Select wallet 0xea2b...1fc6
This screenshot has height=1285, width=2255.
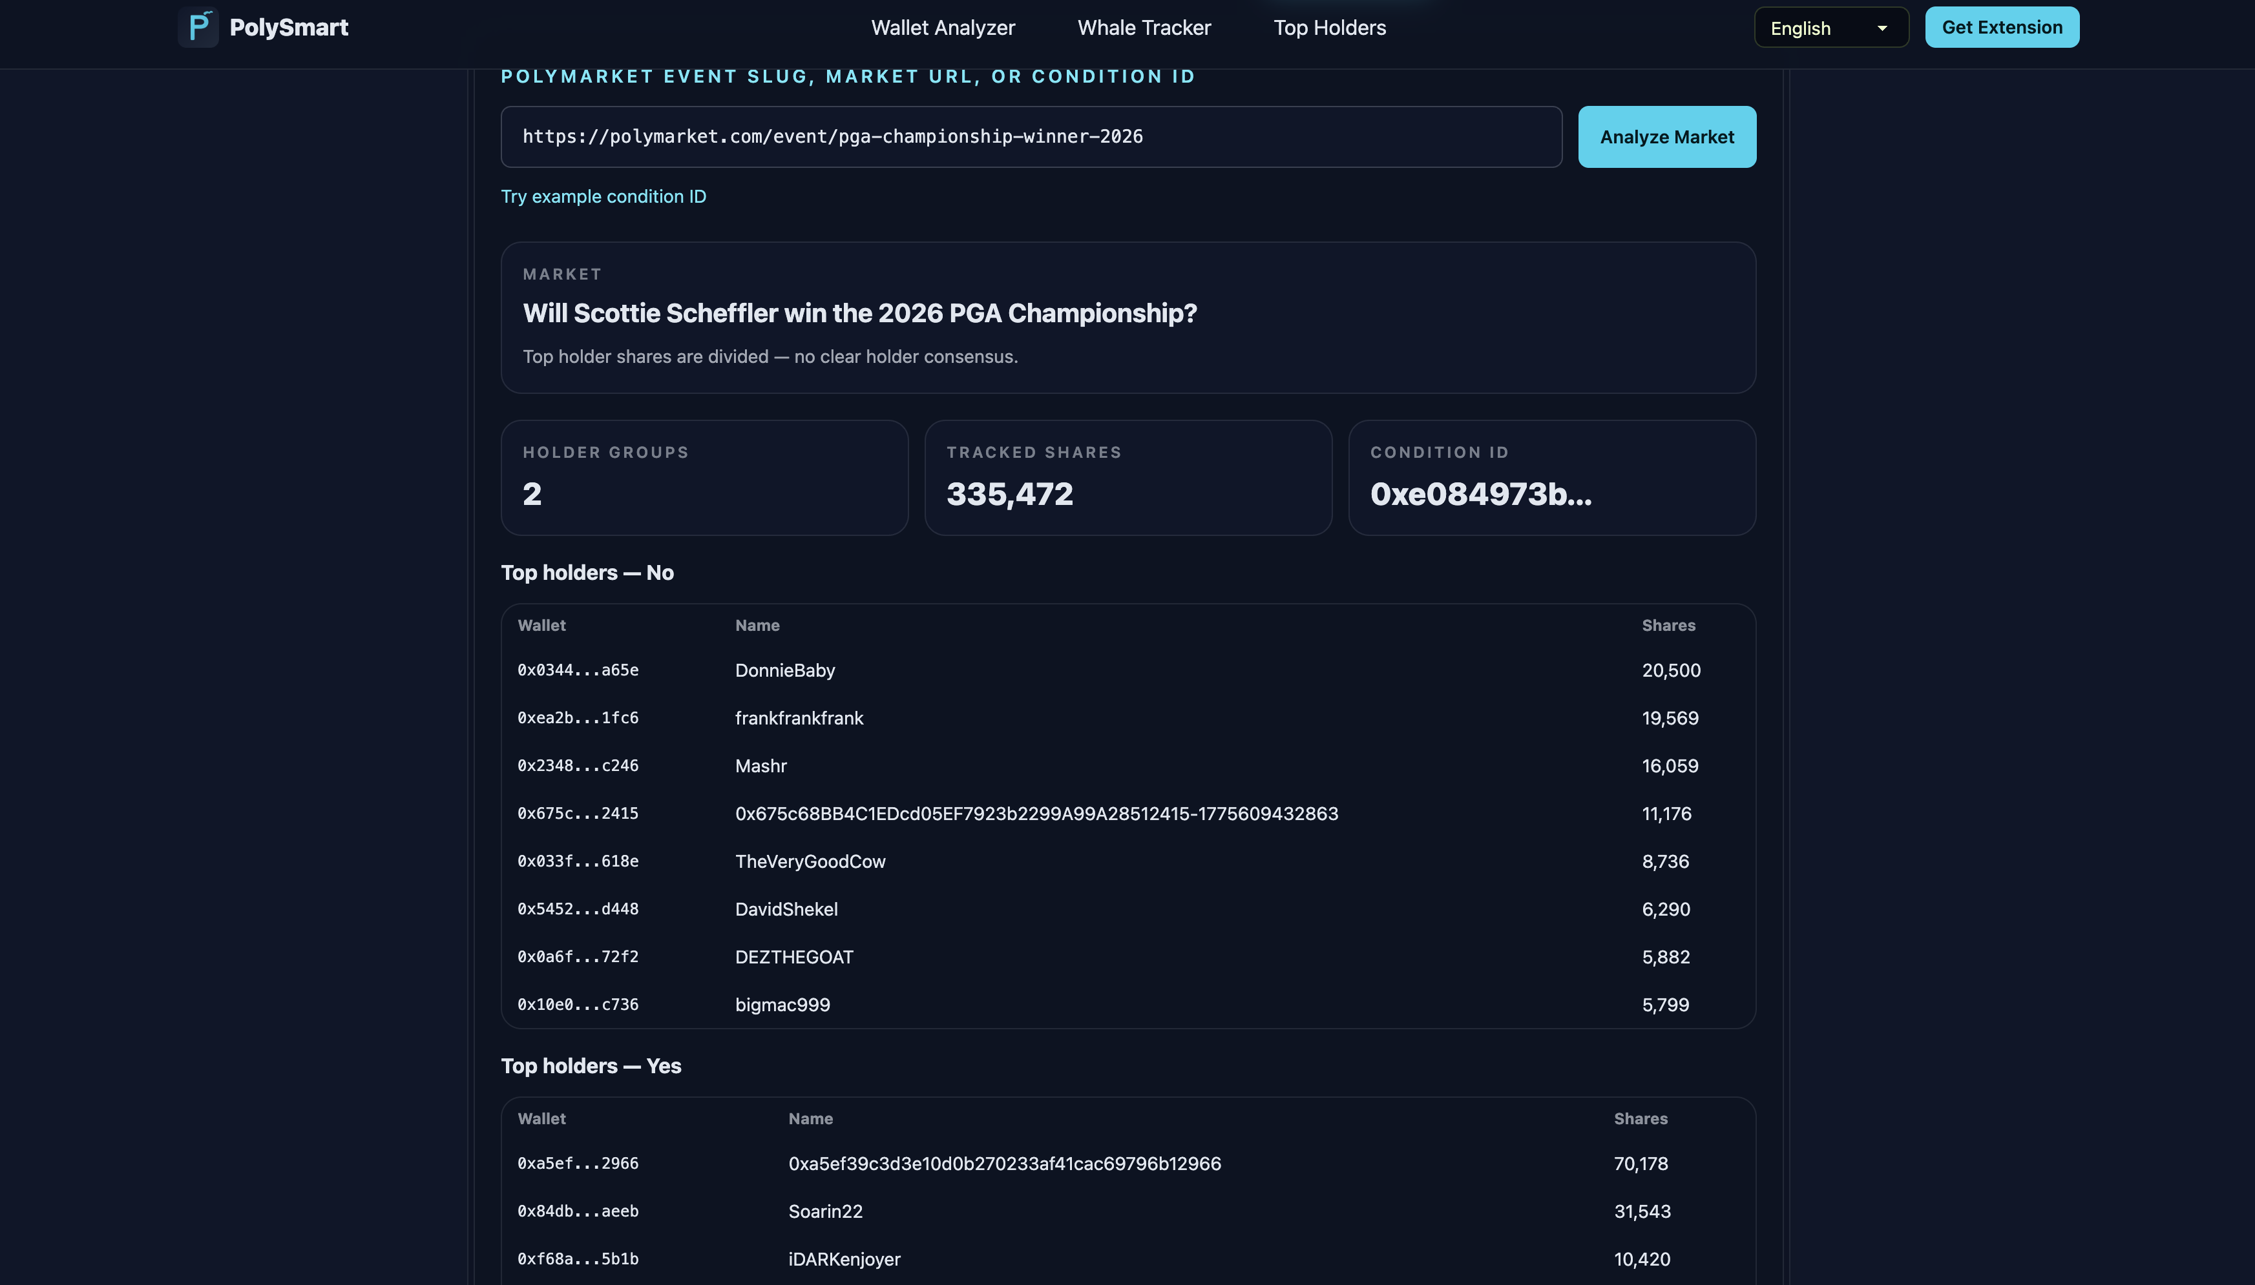coord(578,717)
